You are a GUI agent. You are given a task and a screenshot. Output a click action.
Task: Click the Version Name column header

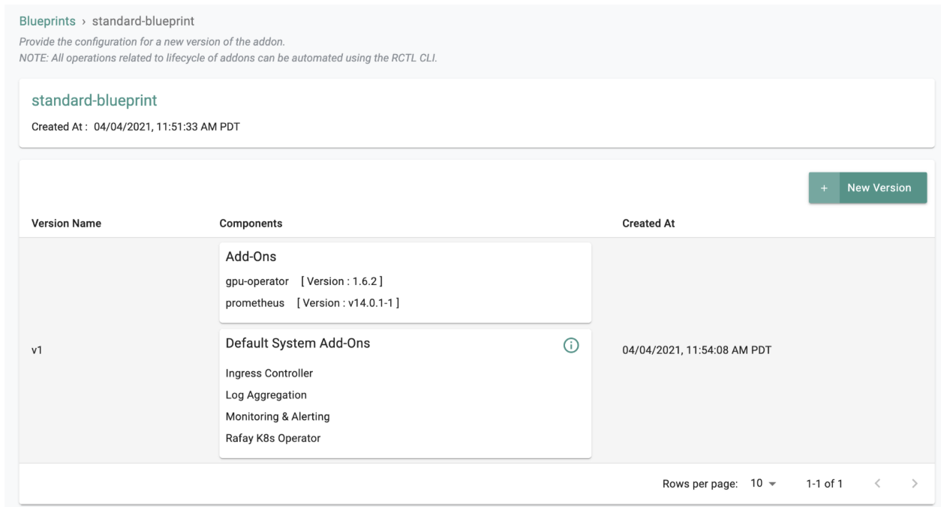pos(66,223)
